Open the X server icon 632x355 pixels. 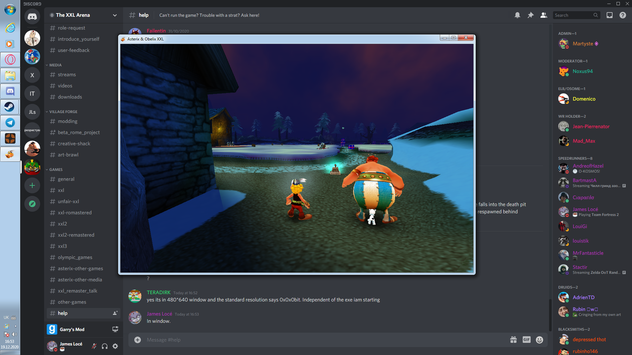pyautogui.click(x=32, y=75)
